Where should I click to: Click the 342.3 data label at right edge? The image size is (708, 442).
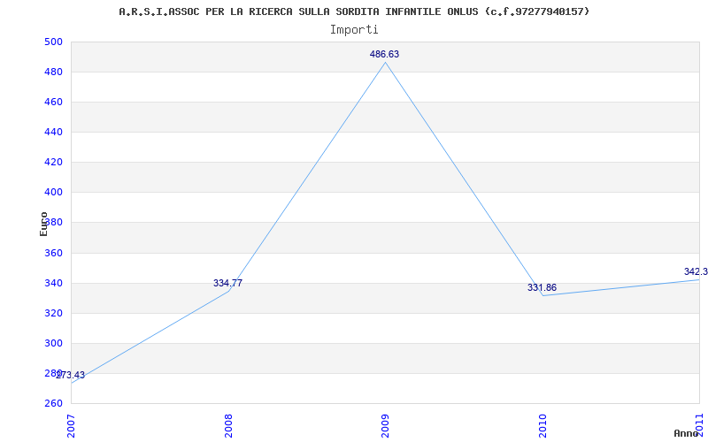[696, 272]
